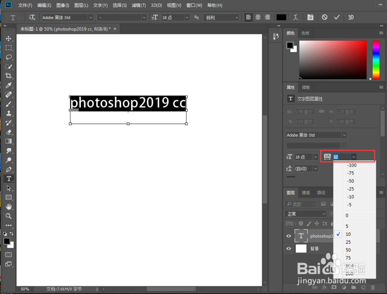Open font family dropdown in options bar
The image size is (387, 294).
[91, 17]
